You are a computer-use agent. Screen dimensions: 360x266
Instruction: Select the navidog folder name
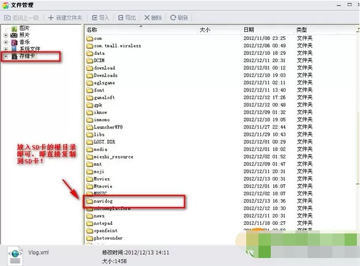tap(103, 201)
